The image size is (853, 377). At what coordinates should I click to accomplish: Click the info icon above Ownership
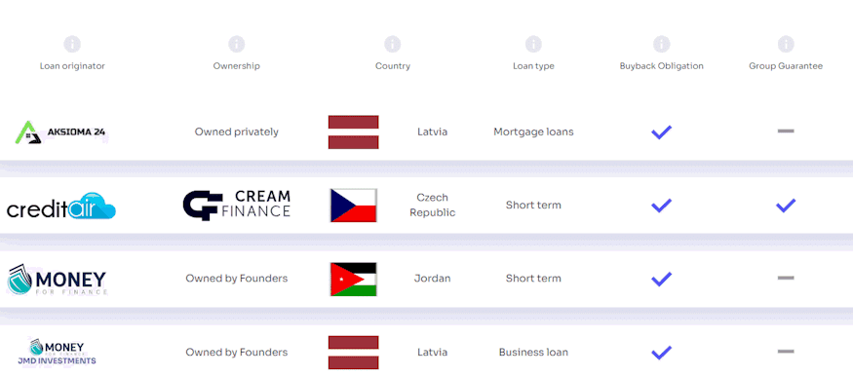(x=236, y=44)
